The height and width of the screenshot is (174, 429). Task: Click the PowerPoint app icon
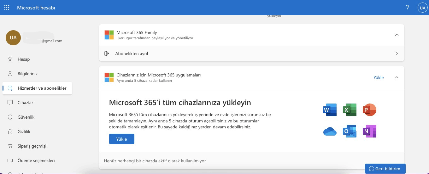[x=369, y=110]
